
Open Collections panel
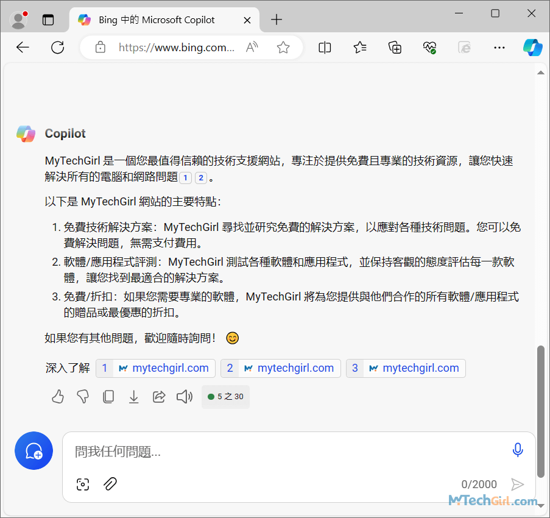pyautogui.click(x=395, y=47)
